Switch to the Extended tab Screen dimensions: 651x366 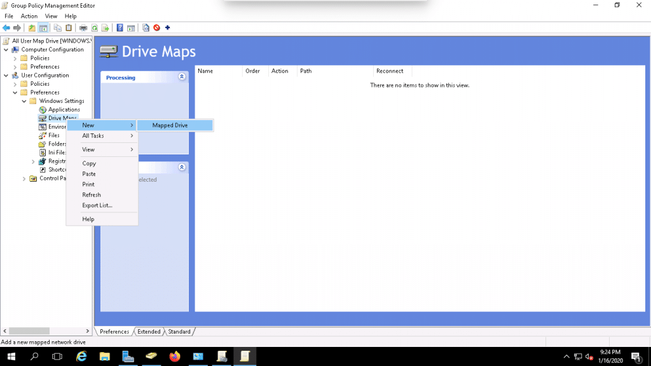click(x=149, y=332)
